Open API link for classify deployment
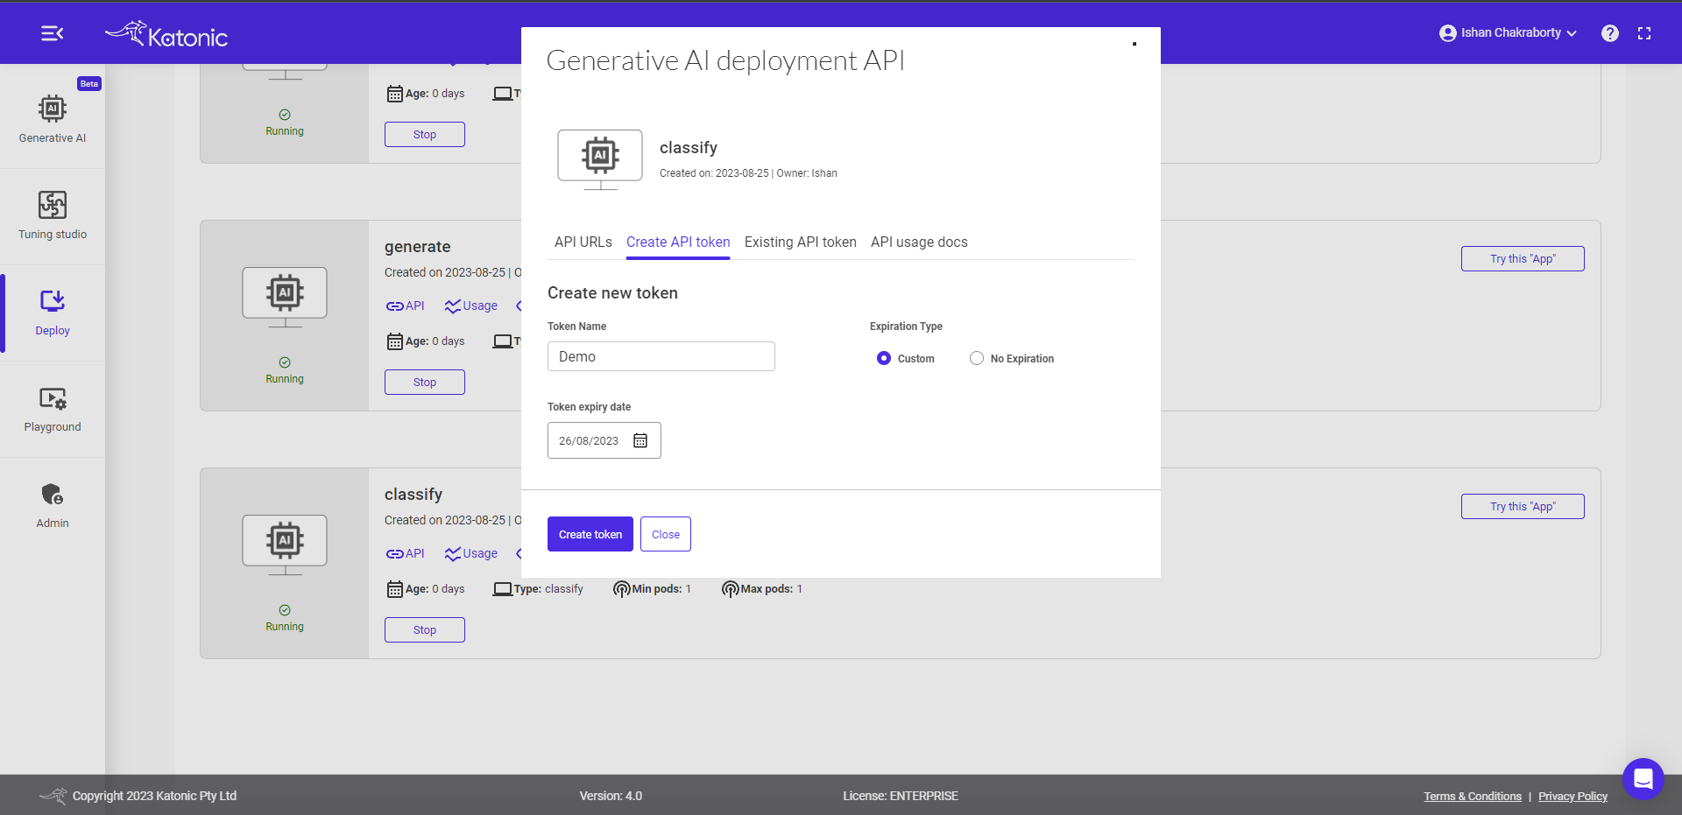The width and height of the screenshot is (1682, 815). (x=405, y=553)
